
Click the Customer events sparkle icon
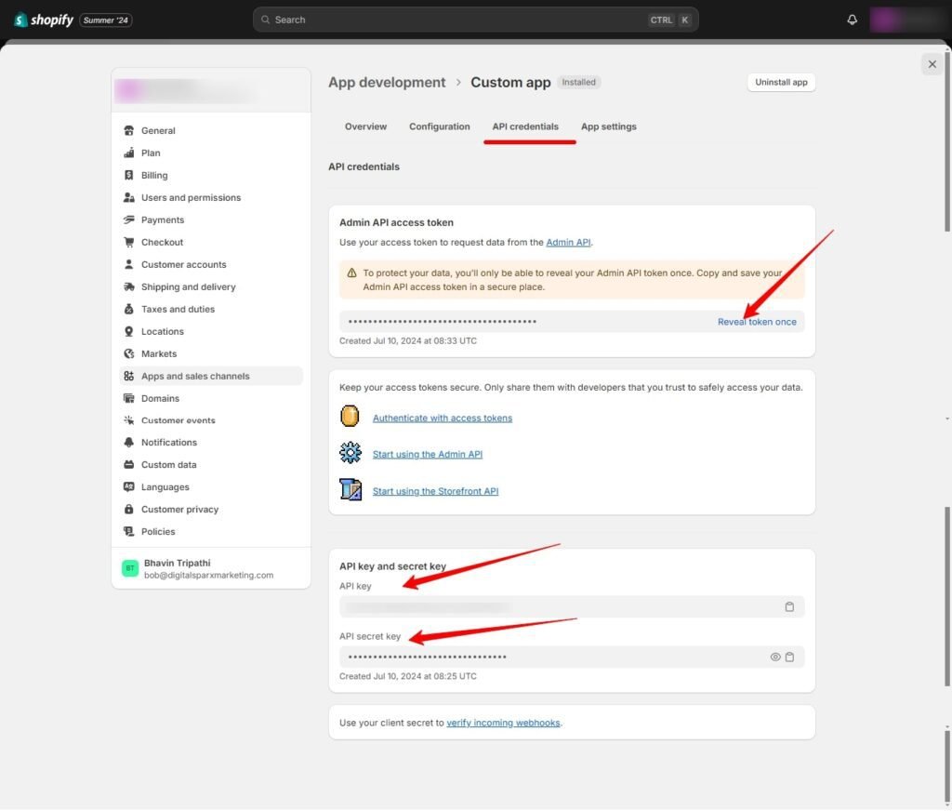coord(128,420)
